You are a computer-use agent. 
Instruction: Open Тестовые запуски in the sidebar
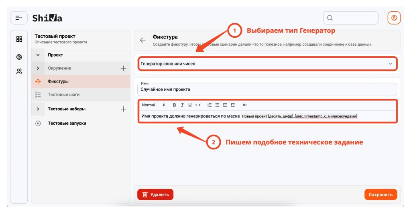point(67,123)
